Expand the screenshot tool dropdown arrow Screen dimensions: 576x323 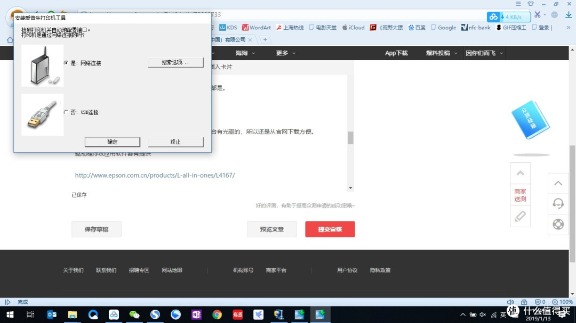545,15
